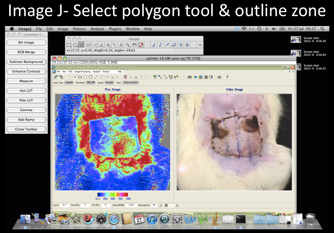The height and width of the screenshot is (233, 334).
Task: Open the Plugins menu
Action: tap(115, 29)
